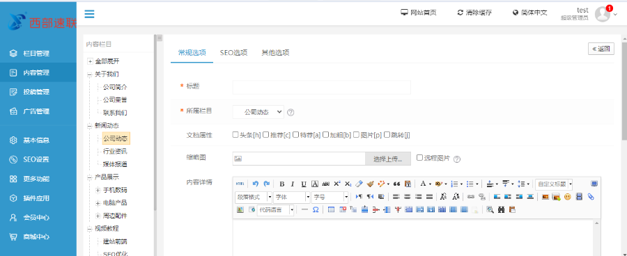
Task: Insert a table in the editor
Action: coord(331,209)
